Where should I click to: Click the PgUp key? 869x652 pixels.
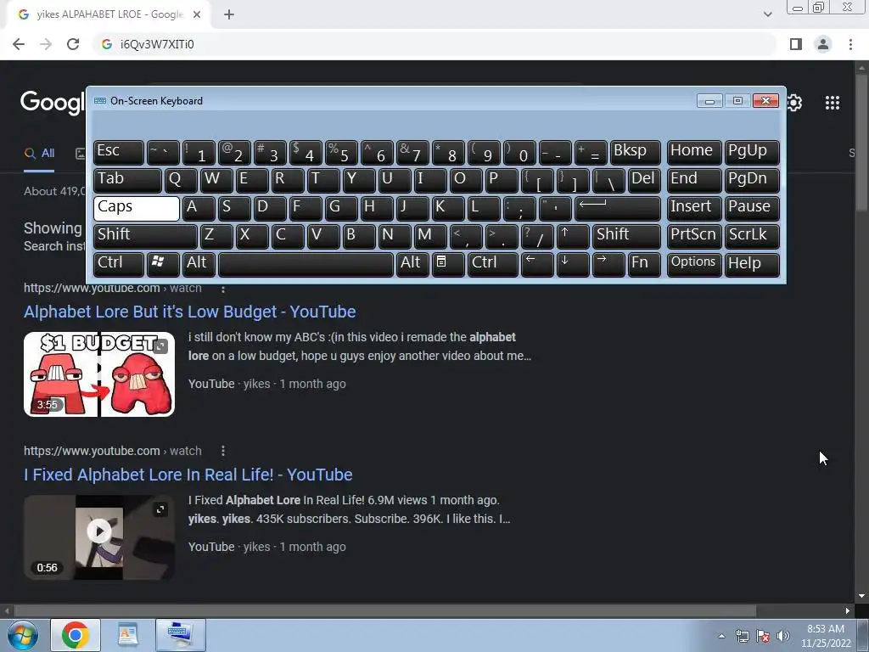pyautogui.click(x=752, y=153)
